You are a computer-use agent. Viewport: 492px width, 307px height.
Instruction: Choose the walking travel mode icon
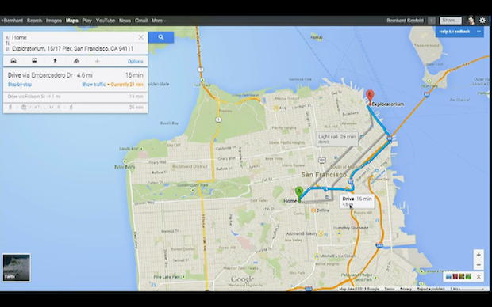[x=56, y=61]
